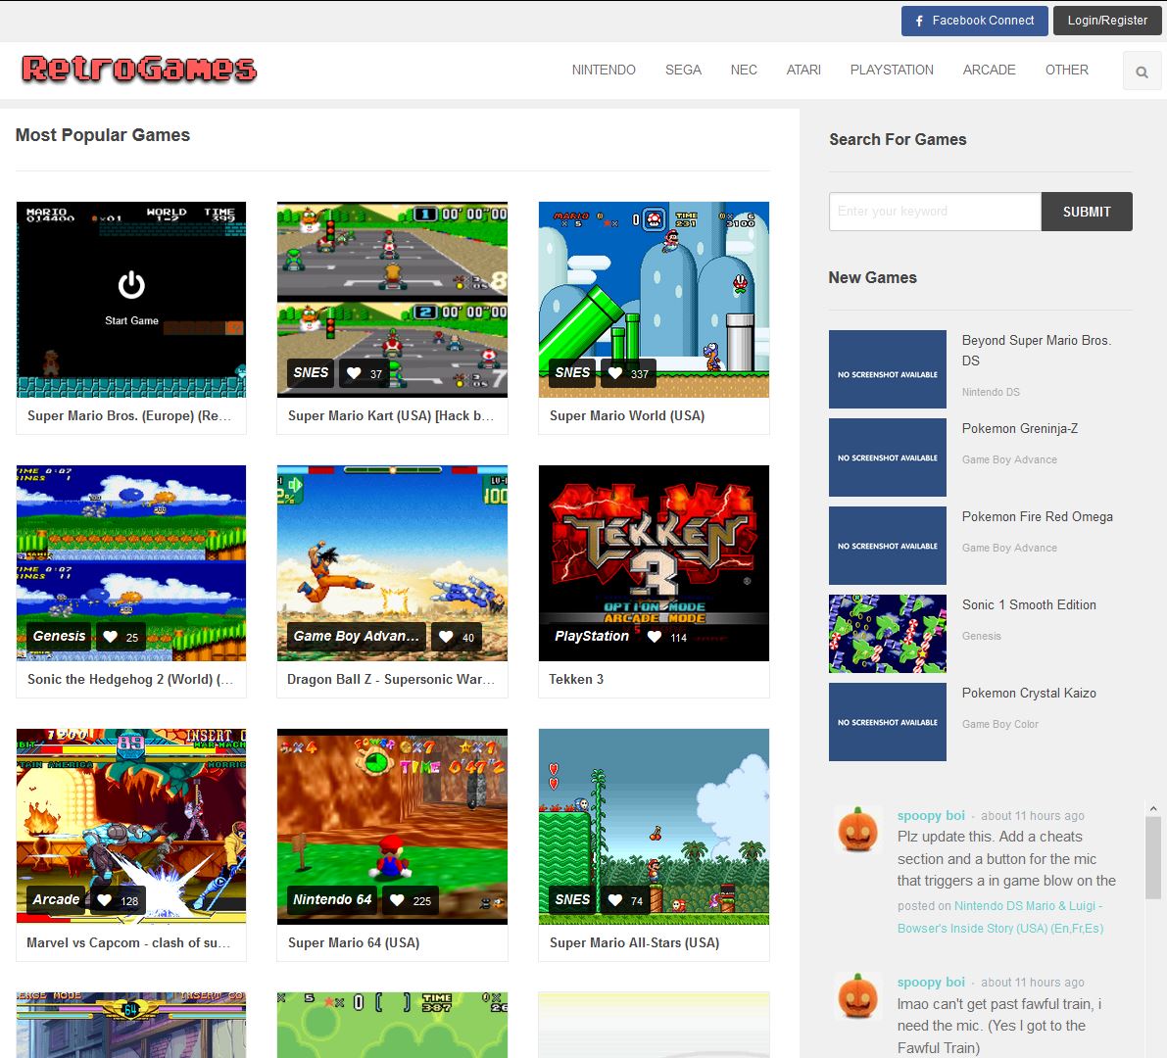Click heart icon on Super Mario 64

click(x=398, y=900)
